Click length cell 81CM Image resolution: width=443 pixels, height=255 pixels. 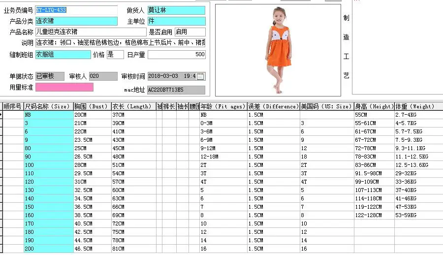133,249
